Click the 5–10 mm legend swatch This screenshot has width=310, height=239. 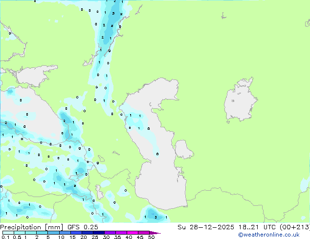click(53, 233)
